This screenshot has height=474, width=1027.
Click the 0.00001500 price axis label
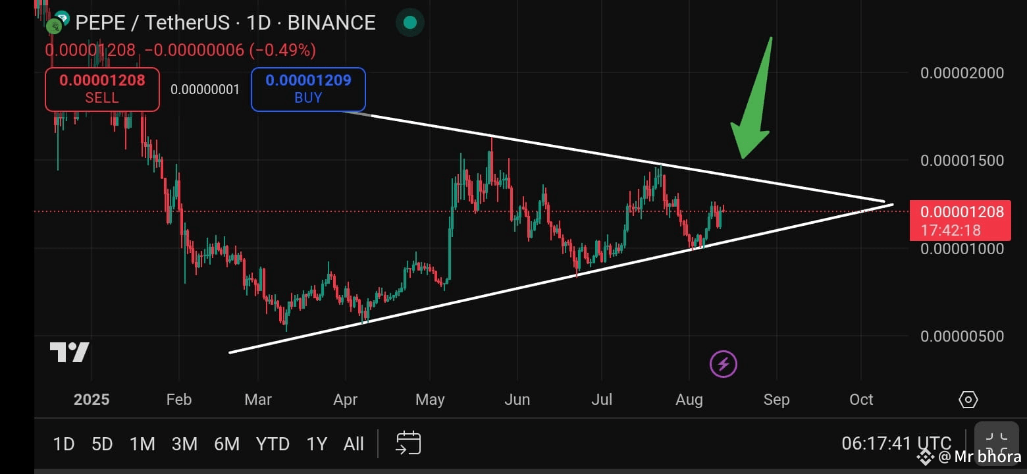click(962, 161)
